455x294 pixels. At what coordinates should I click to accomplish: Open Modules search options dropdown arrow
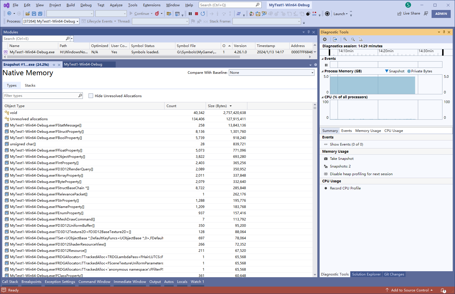click(x=72, y=38)
